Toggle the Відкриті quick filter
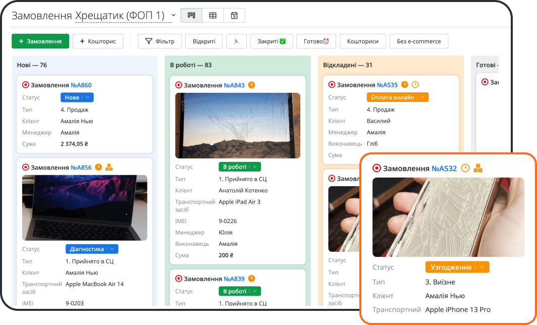 [x=204, y=41]
